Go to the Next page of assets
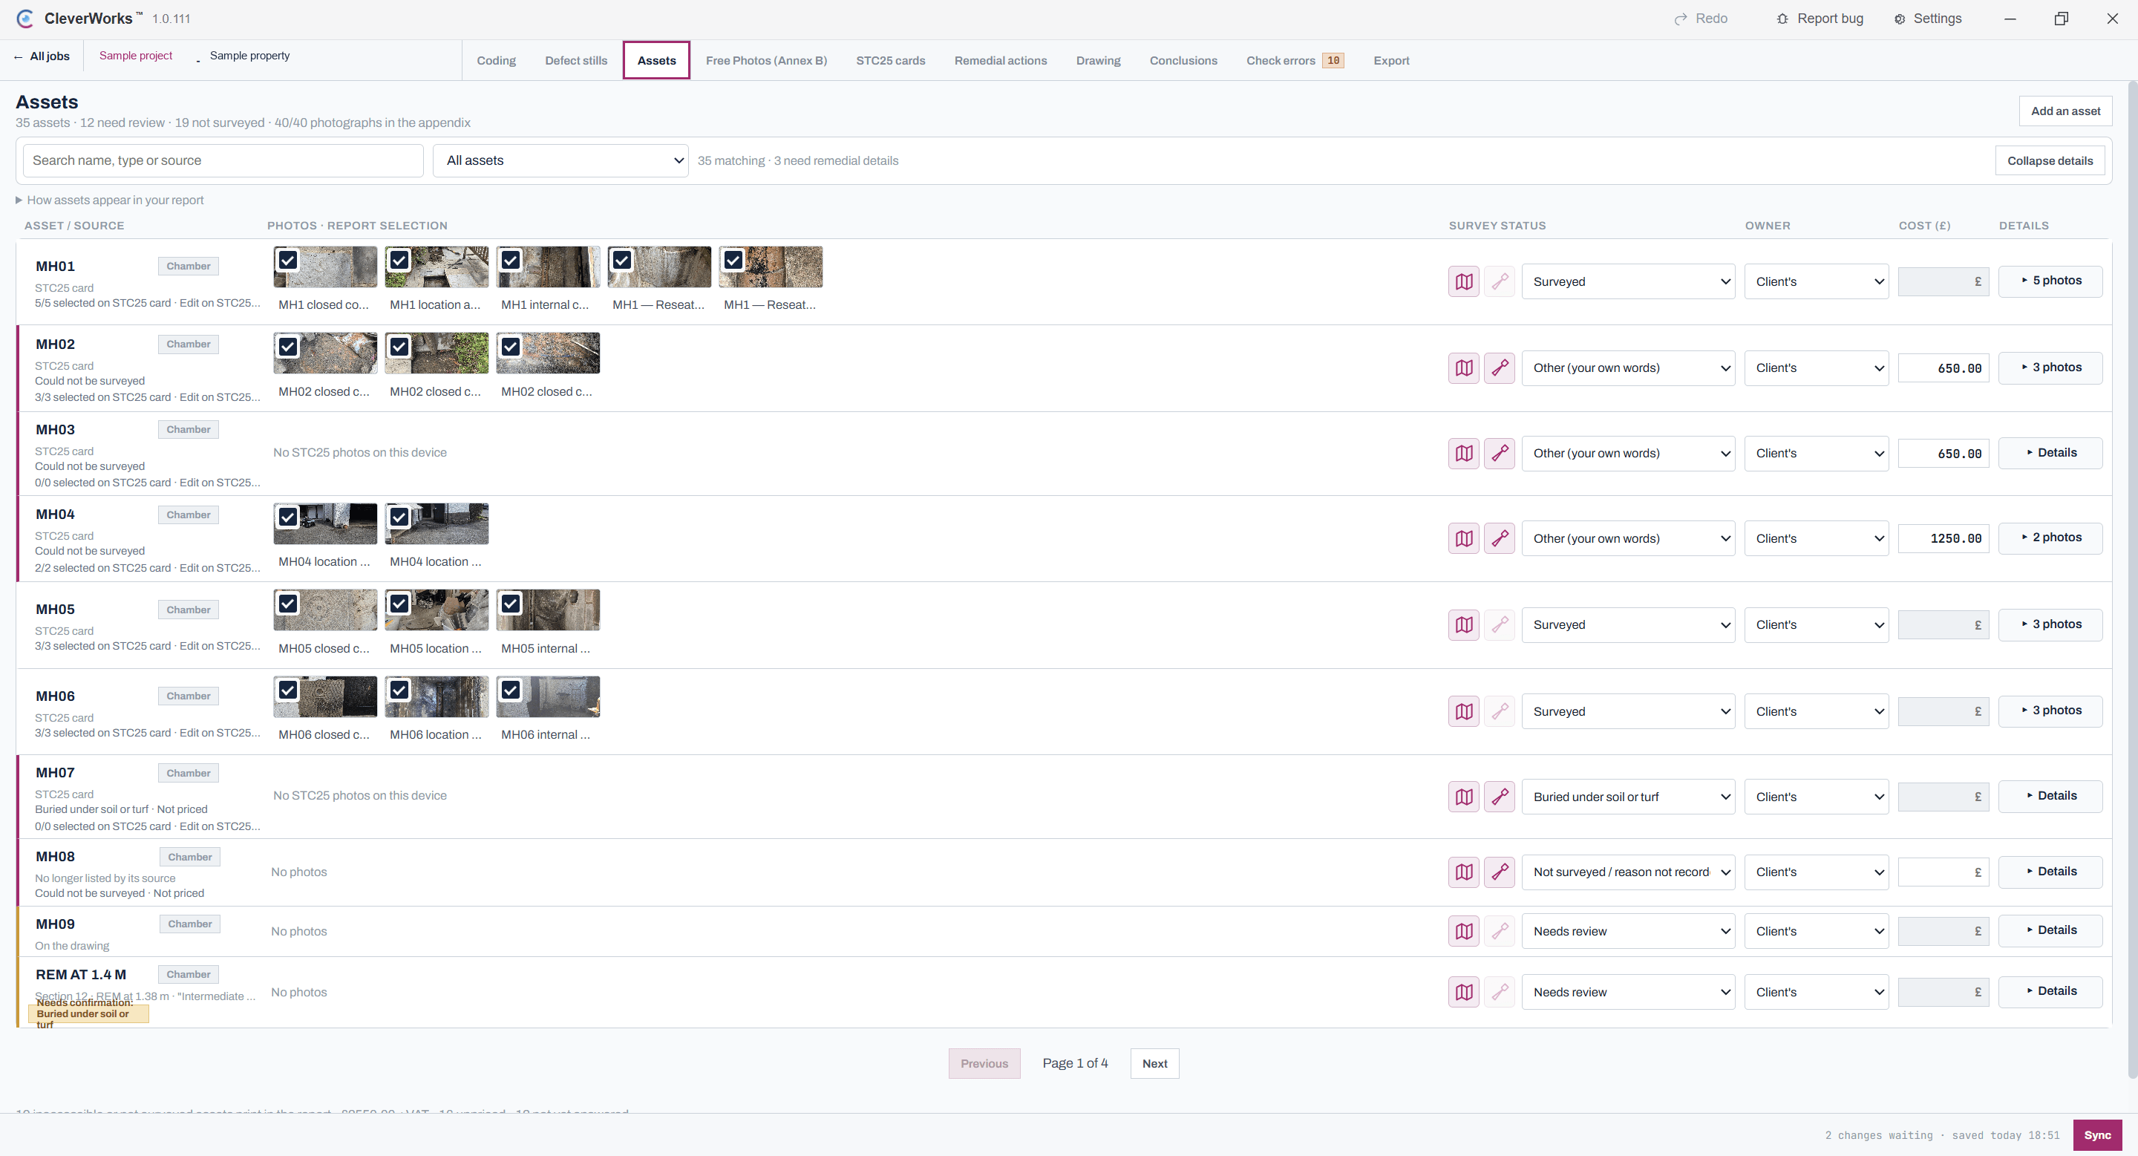Viewport: 2138px width, 1156px height. (1154, 1063)
